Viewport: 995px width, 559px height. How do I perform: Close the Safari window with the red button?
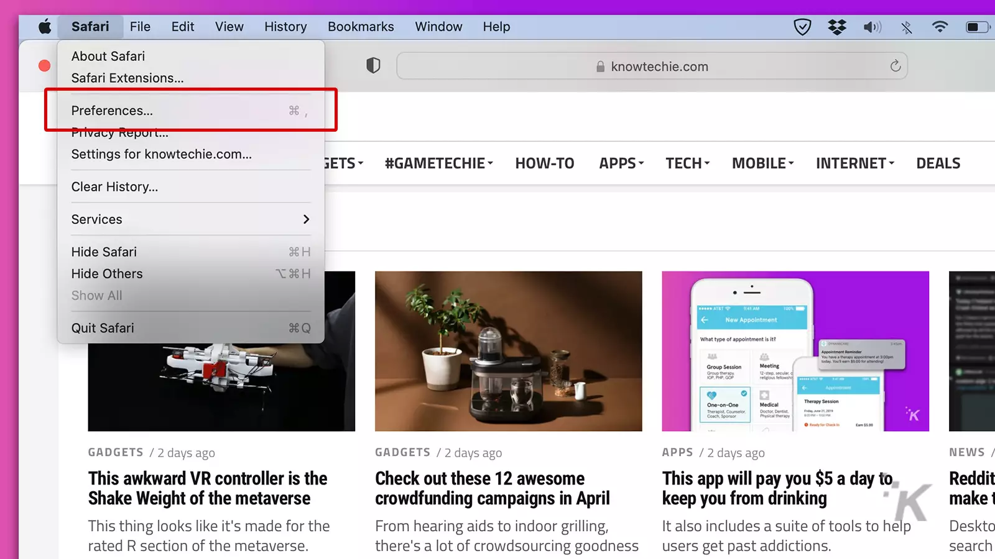click(x=44, y=66)
